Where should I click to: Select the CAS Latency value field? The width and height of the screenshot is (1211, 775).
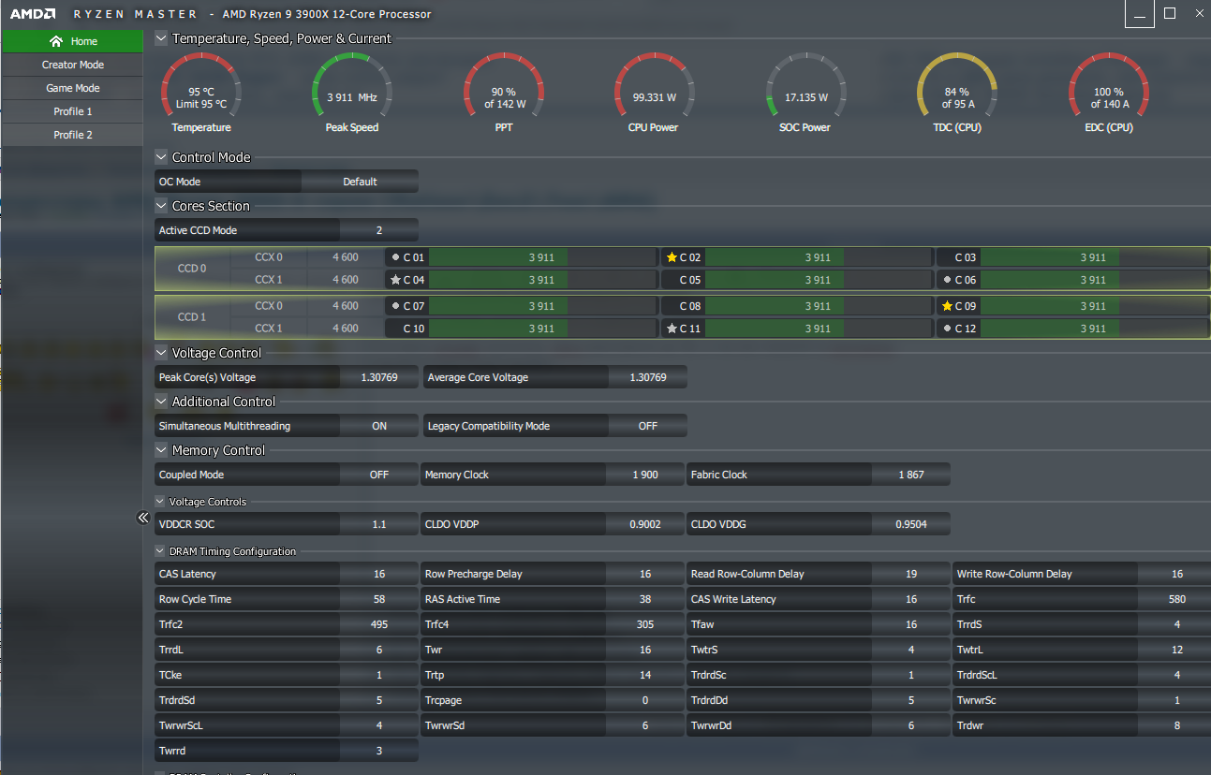tap(379, 574)
